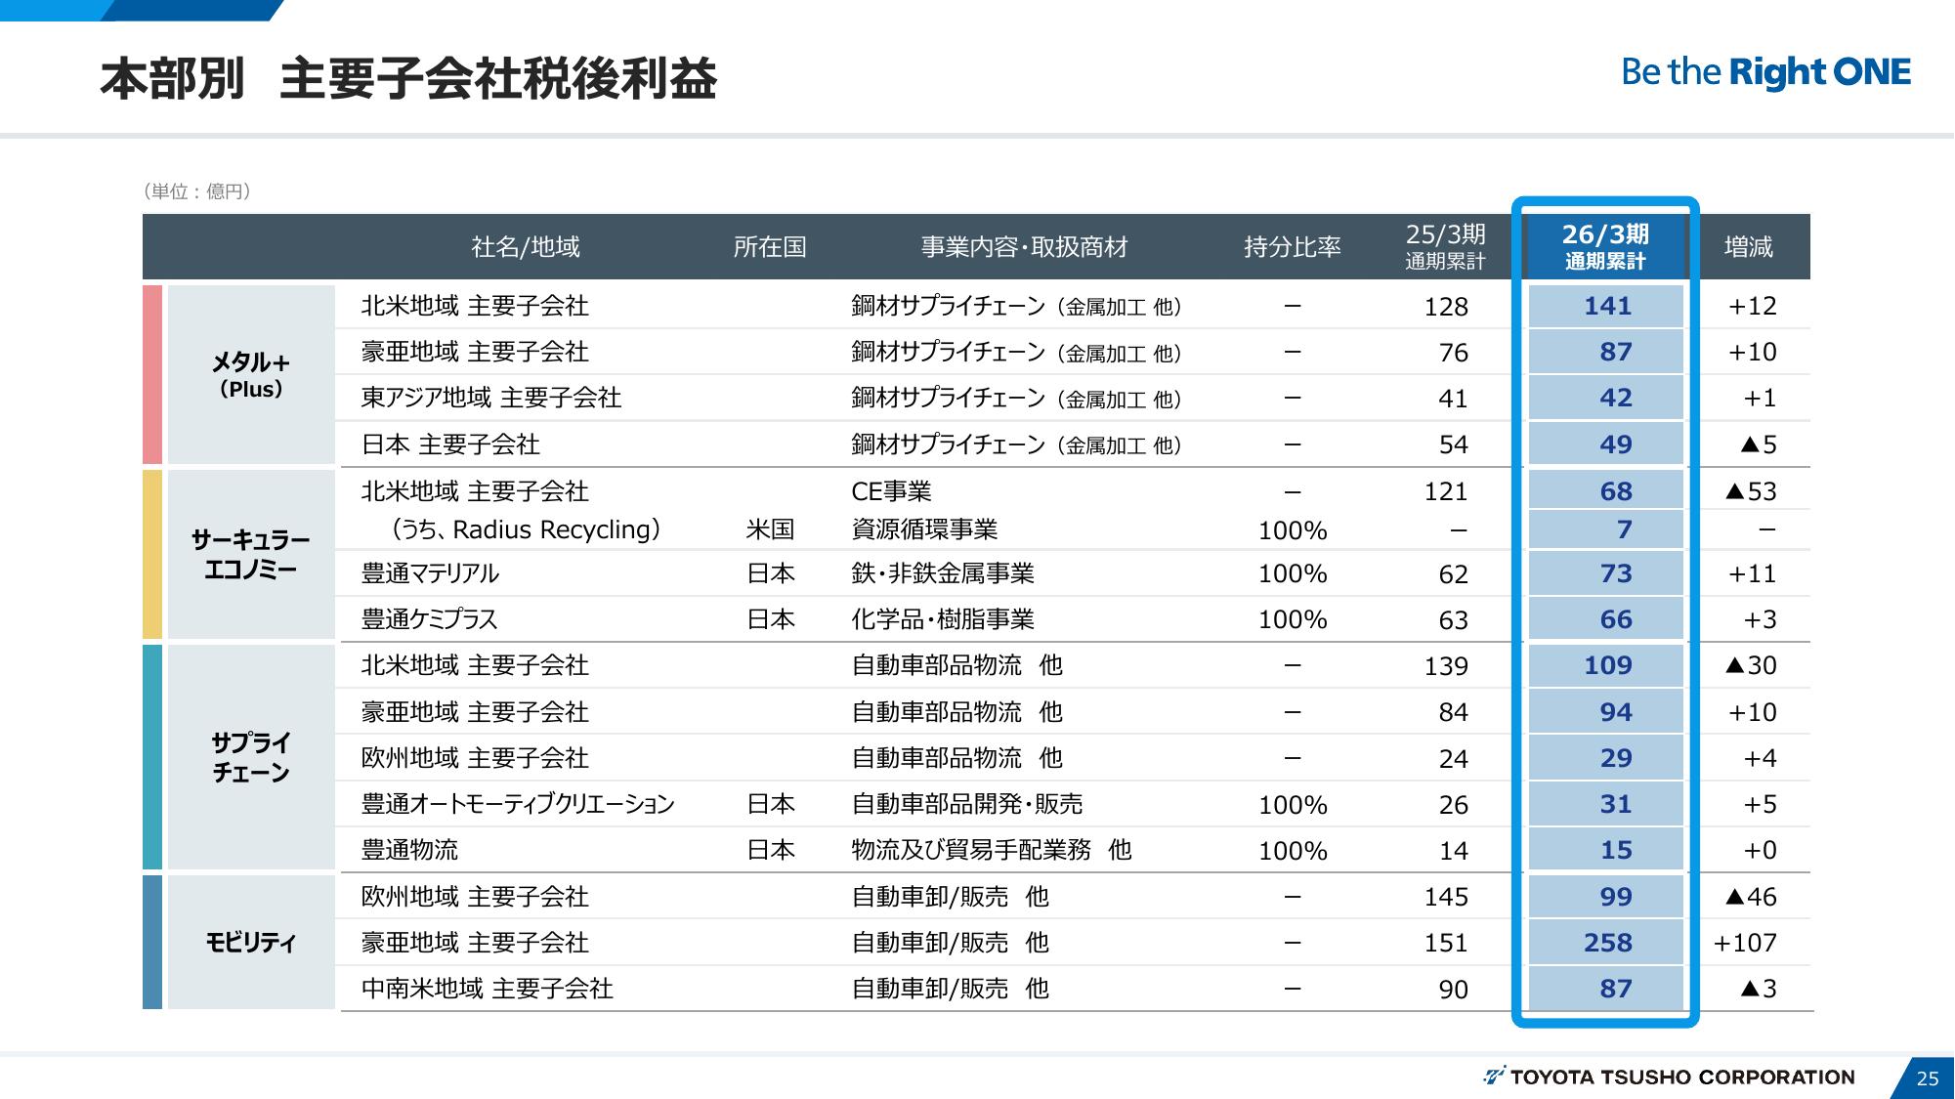Click the company name 豊通オートモーティブクリエーション
This screenshot has width=1955, height=1099.
pos(518,804)
